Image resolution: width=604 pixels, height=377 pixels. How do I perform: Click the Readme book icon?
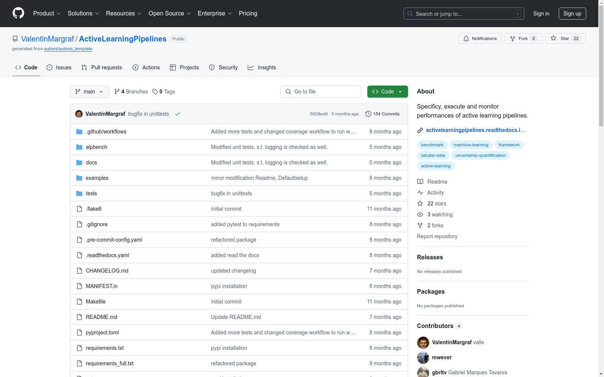pos(420,182)
